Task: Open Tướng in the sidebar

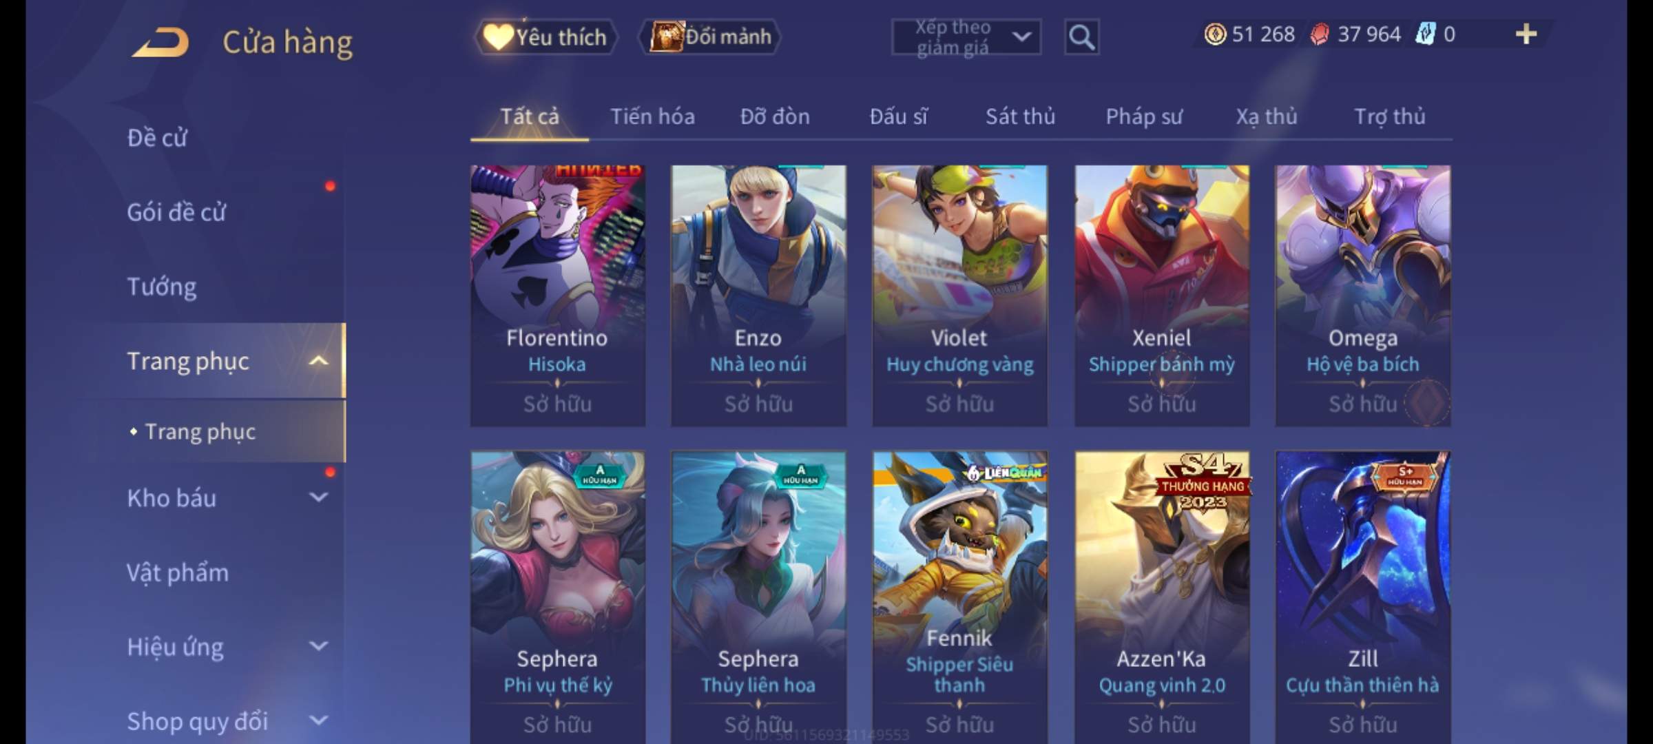Action: (x=162, y=286)
